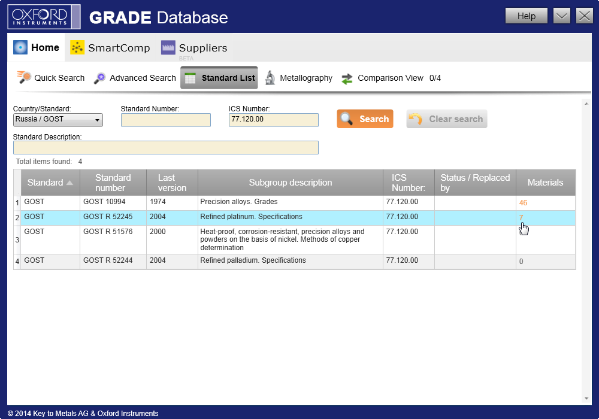Click row number 3 in the table
Screen dimensions: 599x419
(17, 240)
